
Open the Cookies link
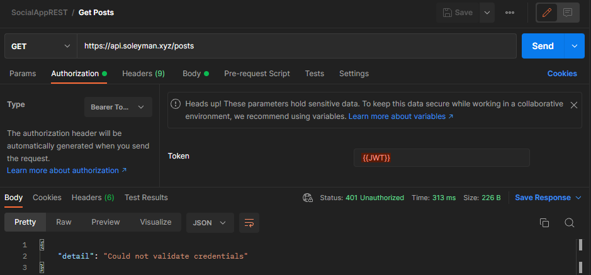pos(561,74)
